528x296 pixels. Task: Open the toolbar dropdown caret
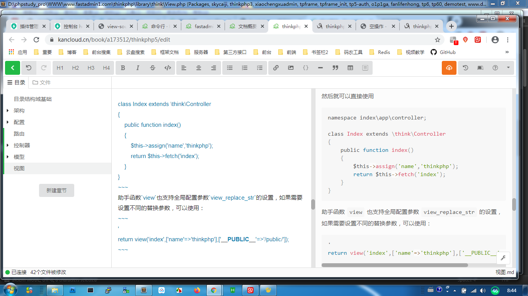(x=508, y=68)
